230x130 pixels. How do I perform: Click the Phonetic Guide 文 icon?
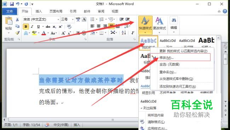tap(78, 19)
